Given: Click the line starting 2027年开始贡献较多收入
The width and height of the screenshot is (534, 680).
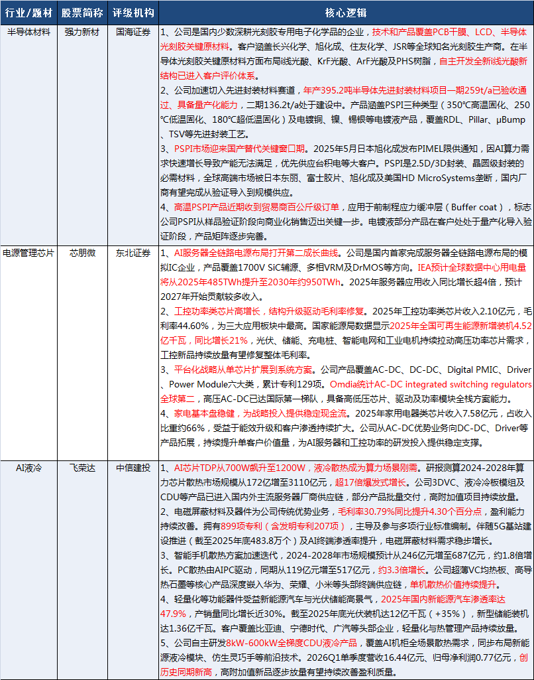Looking at the screenshot, I should pos(212,297).
